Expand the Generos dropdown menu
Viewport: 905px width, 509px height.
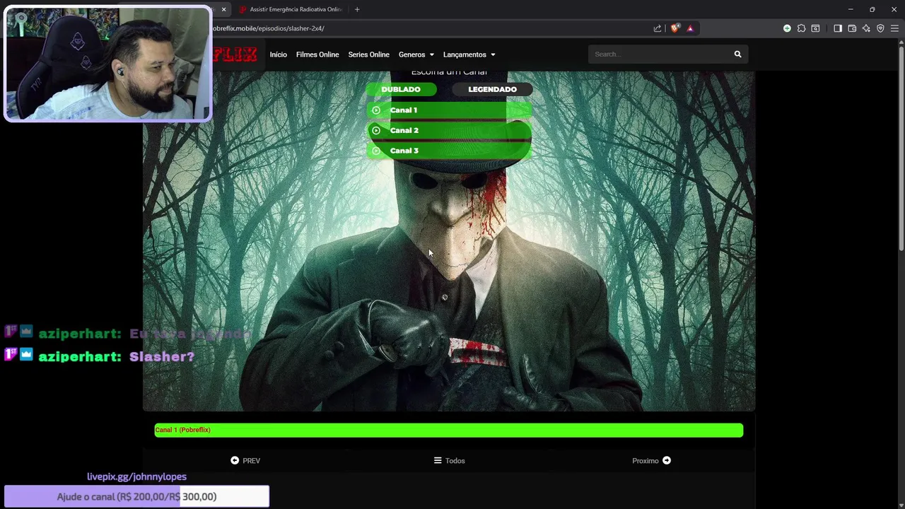coord(416,54)
